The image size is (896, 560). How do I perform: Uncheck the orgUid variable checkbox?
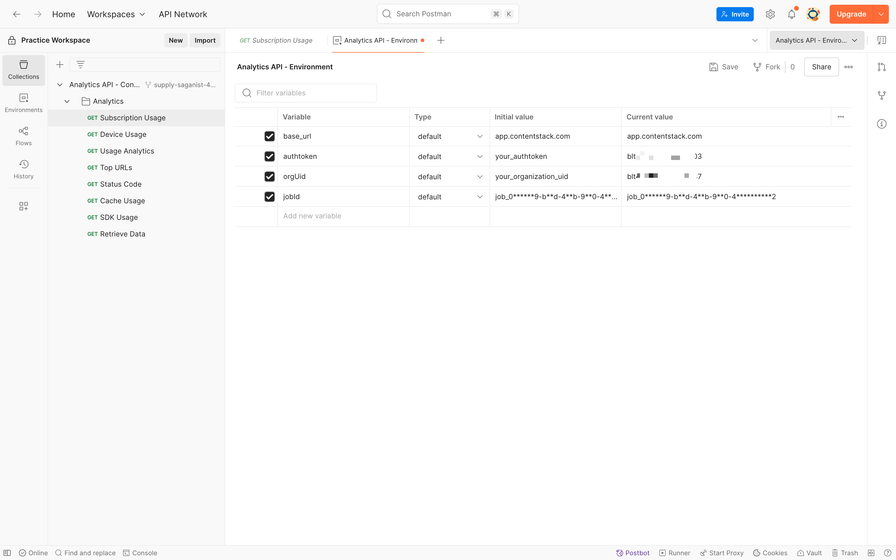(270, 176)
